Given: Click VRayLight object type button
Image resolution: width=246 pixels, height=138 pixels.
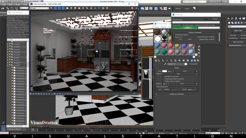Looking at the screenshot, I should 233,36.
